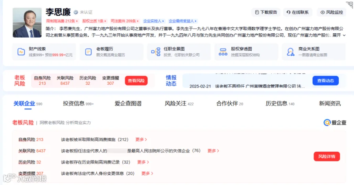The height and width of the screenshot is (185, 354).
Task: Expand the 股权出质 1条 tag
Action: (94, 21)
